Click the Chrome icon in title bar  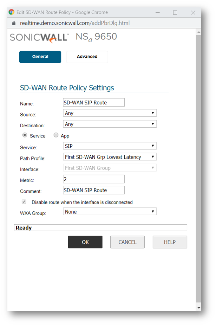pyautogui.click(x=12, y=12)
